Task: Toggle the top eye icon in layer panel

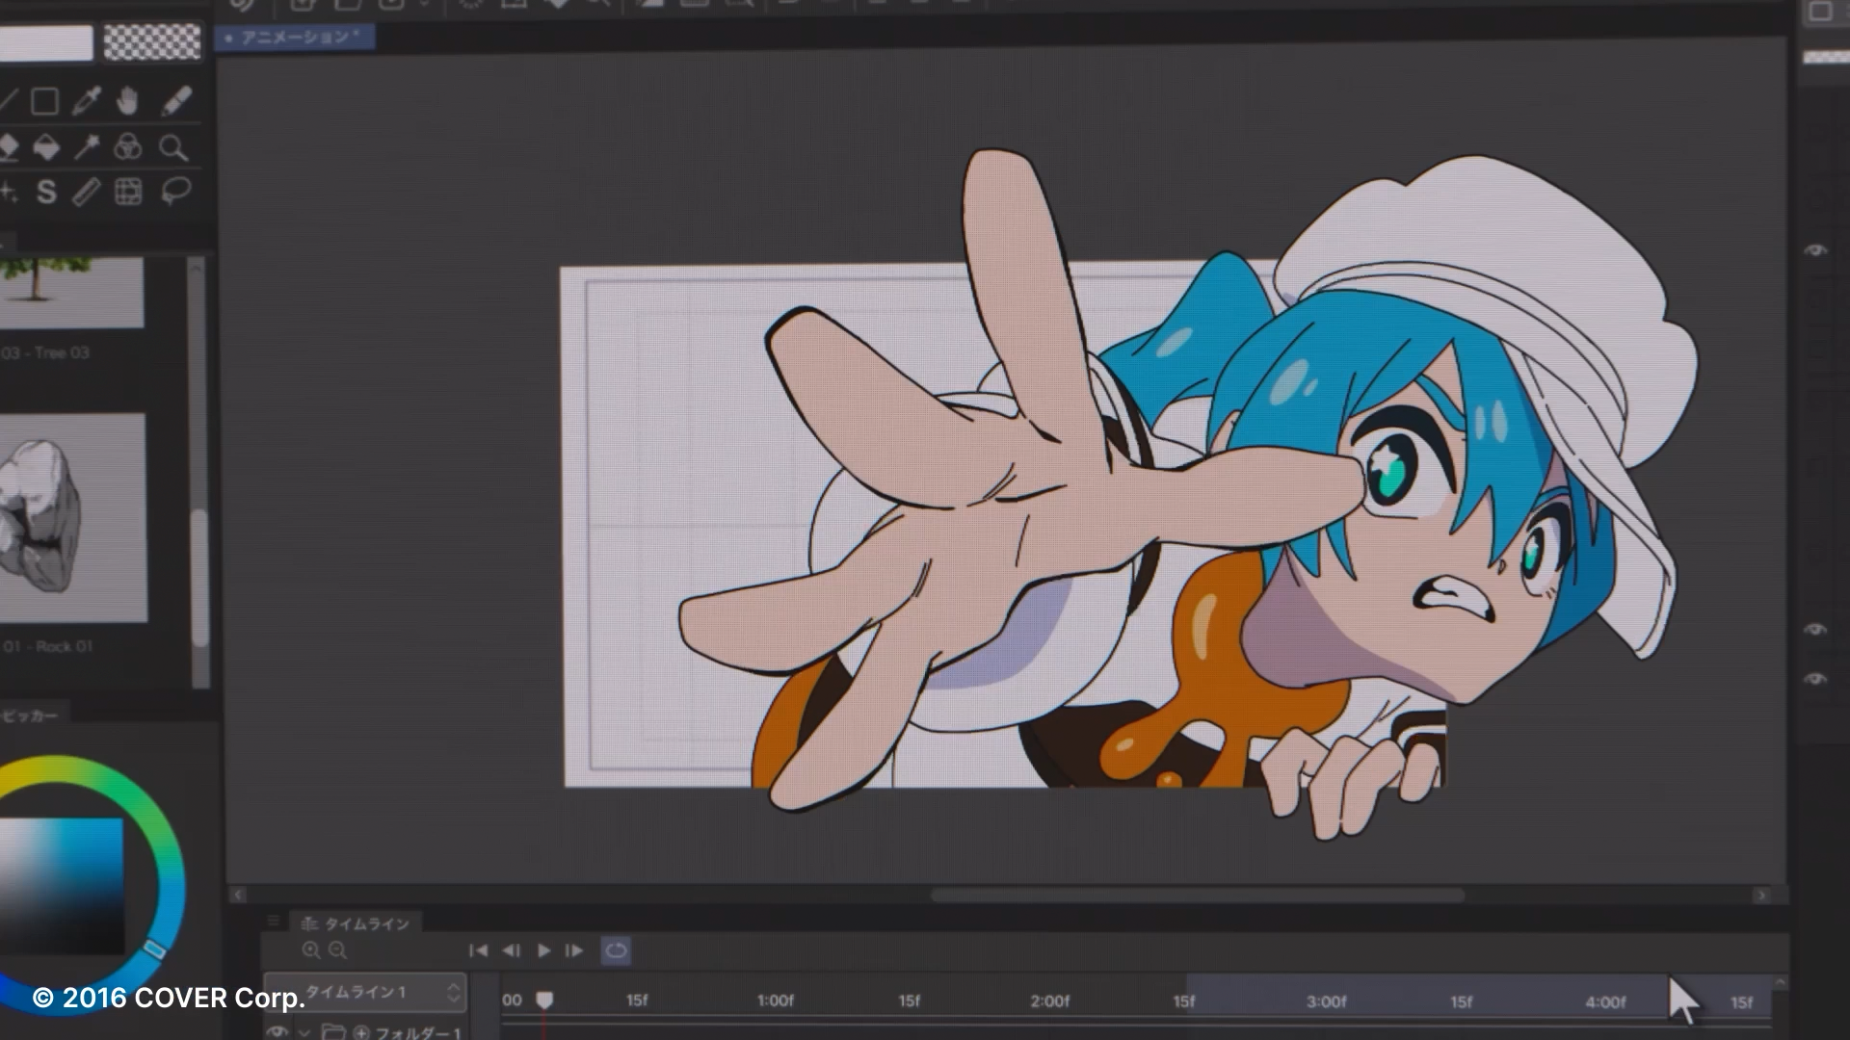Action: pyautogui.click(x=1815, y=250)
